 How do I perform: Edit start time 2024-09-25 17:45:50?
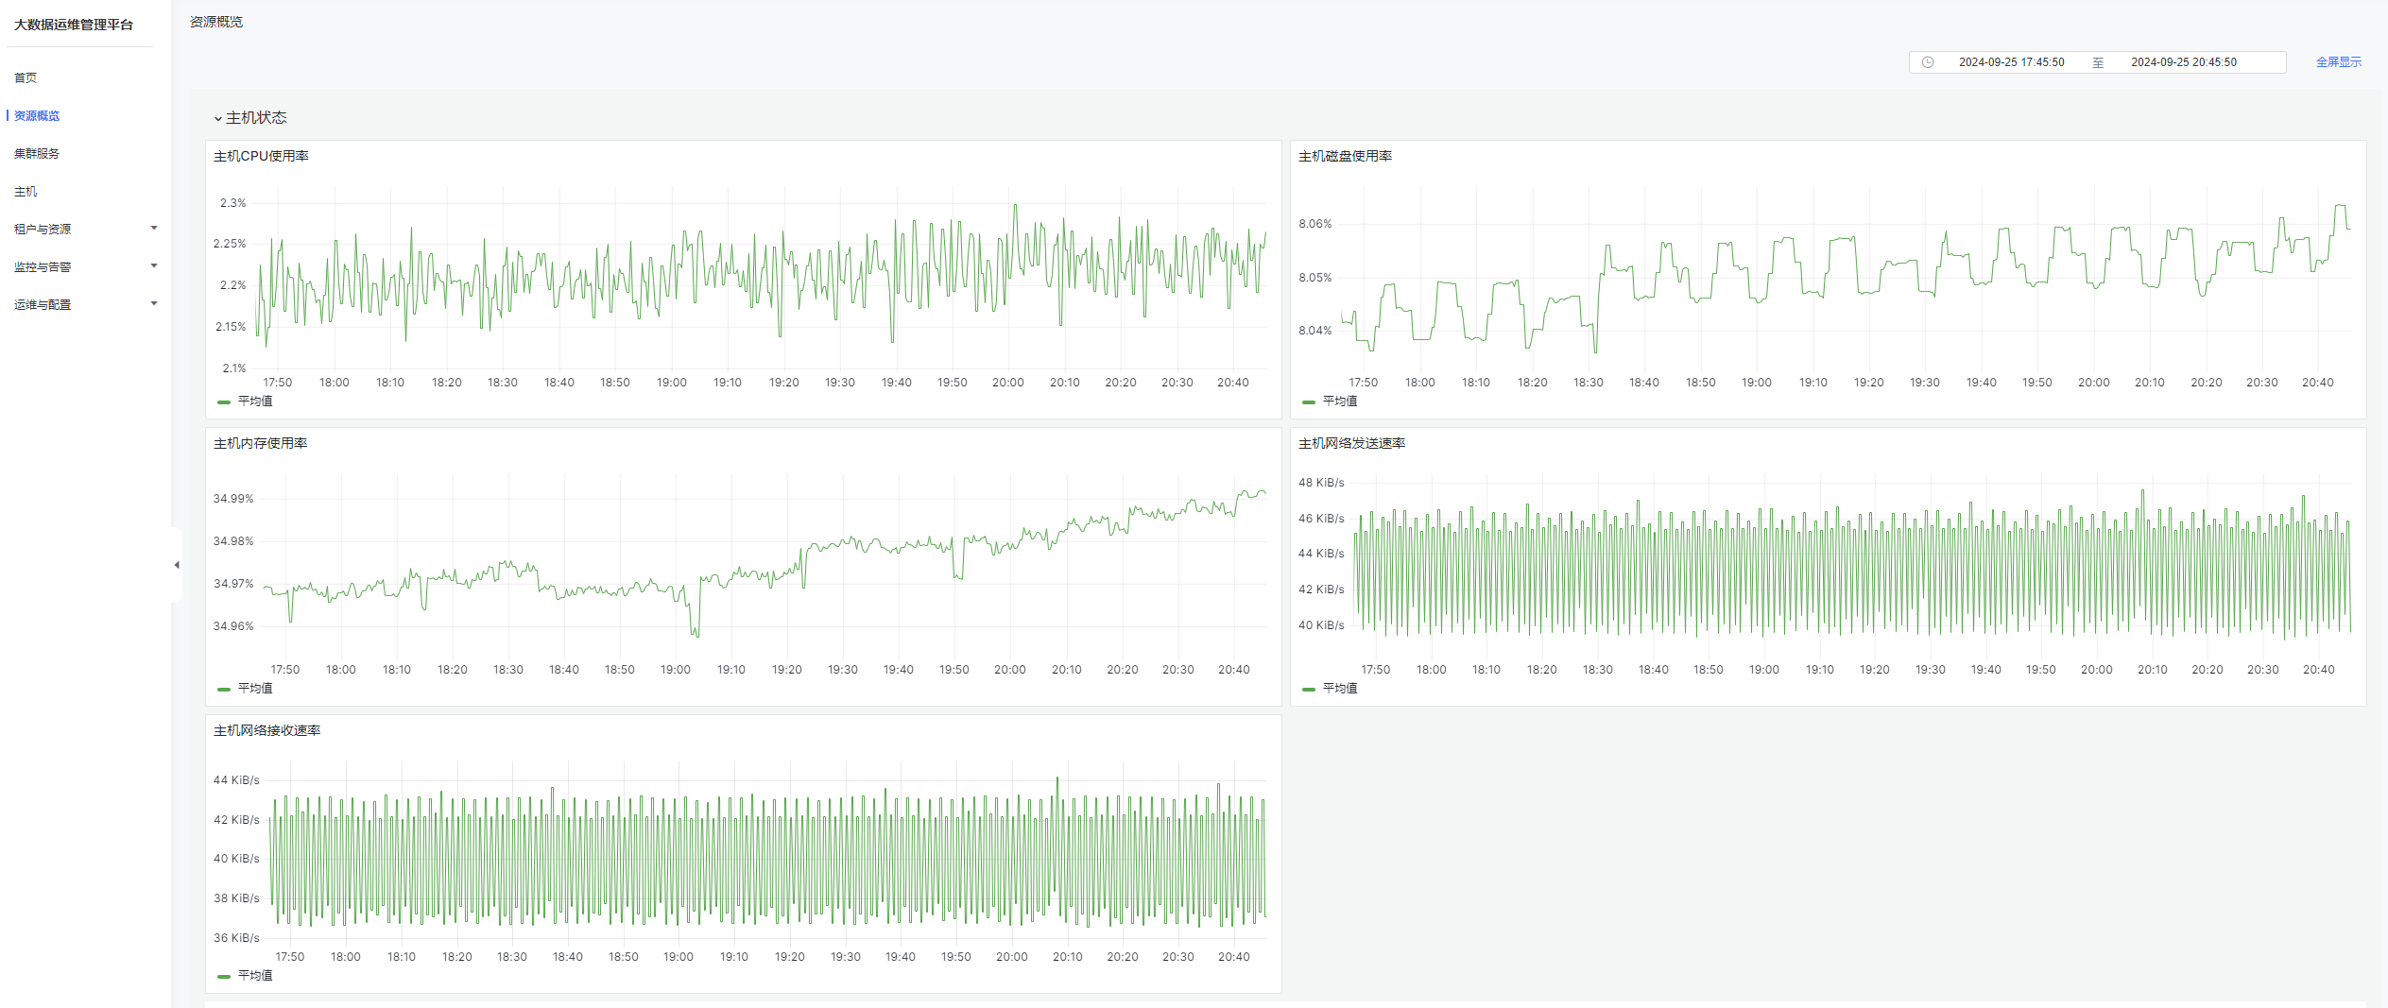click(x=2011, y=62)
